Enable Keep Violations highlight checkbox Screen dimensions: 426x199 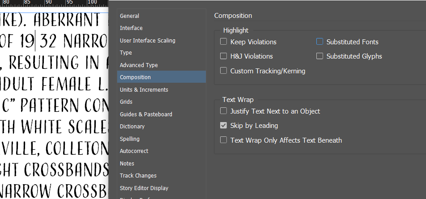[224, 42]
